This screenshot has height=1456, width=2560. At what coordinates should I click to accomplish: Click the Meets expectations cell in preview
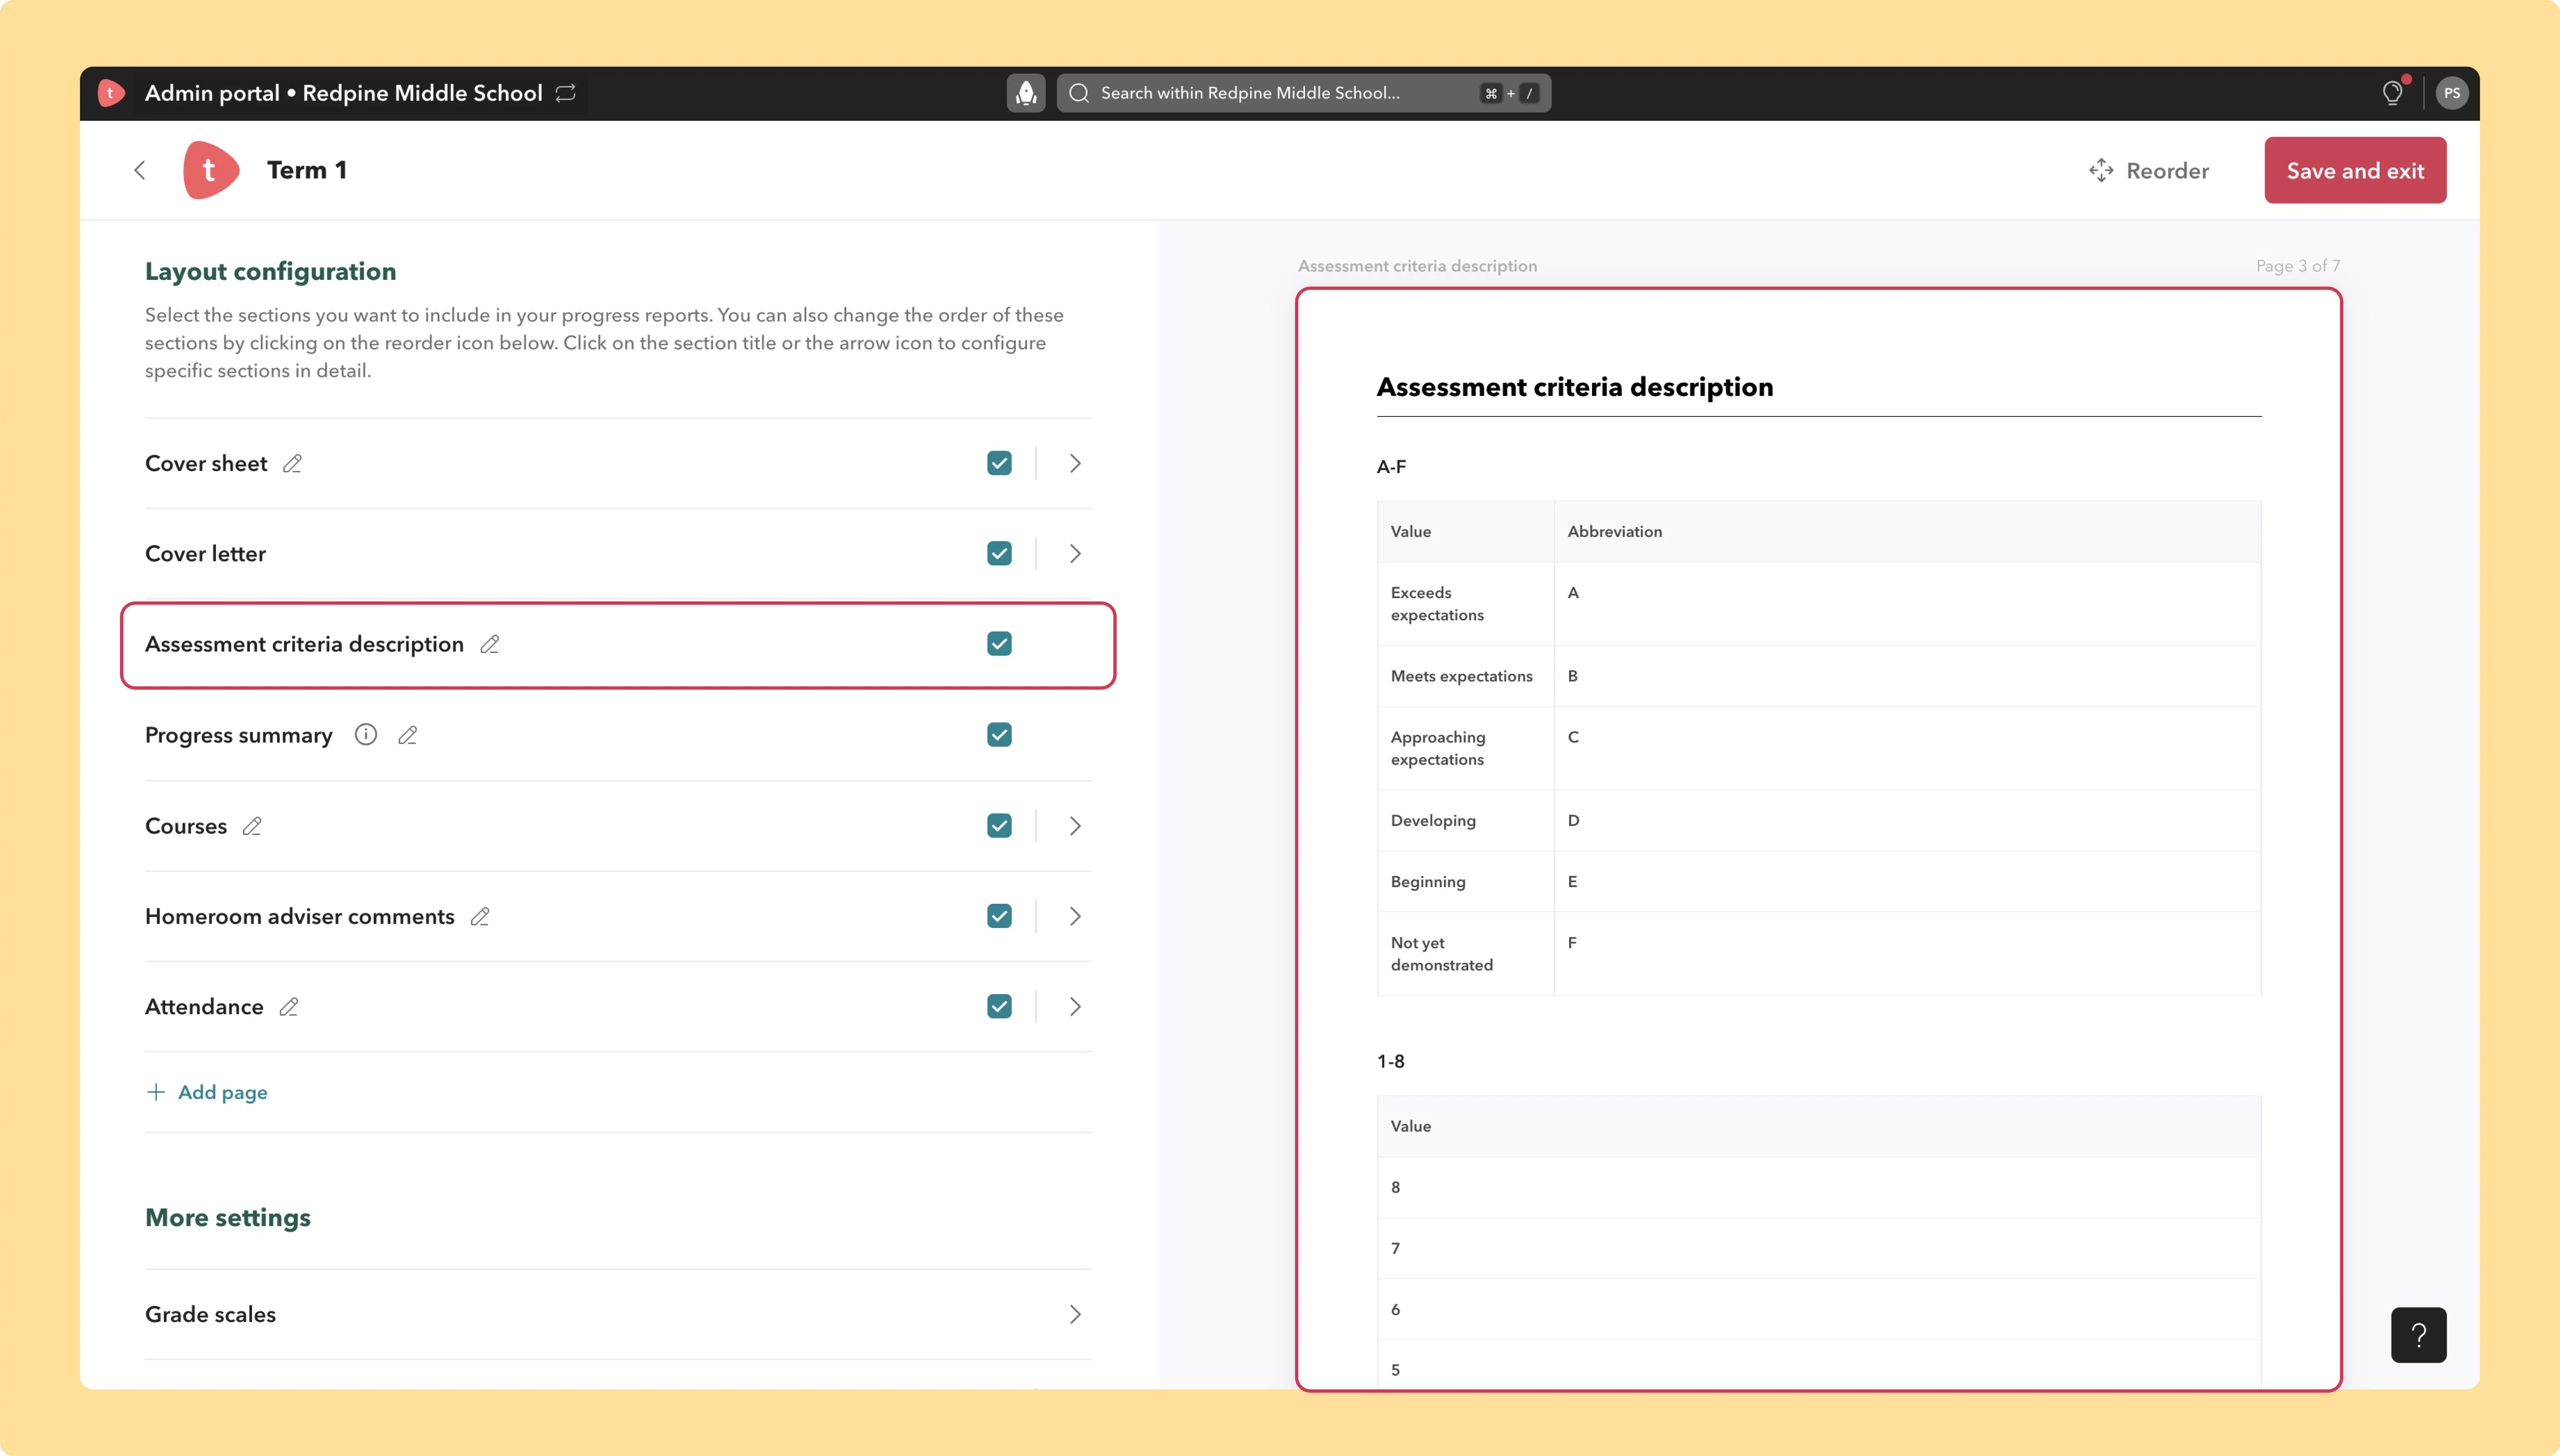pos(1465,676)
